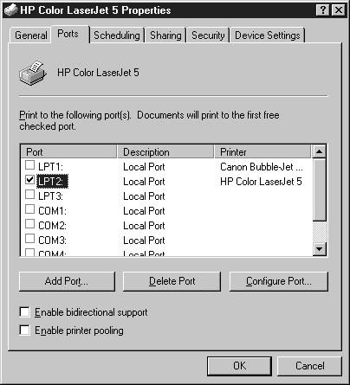Viewport: 350px width, 385px height.
Task: Click the port list scroll up arrow
Action: point(320,151)
